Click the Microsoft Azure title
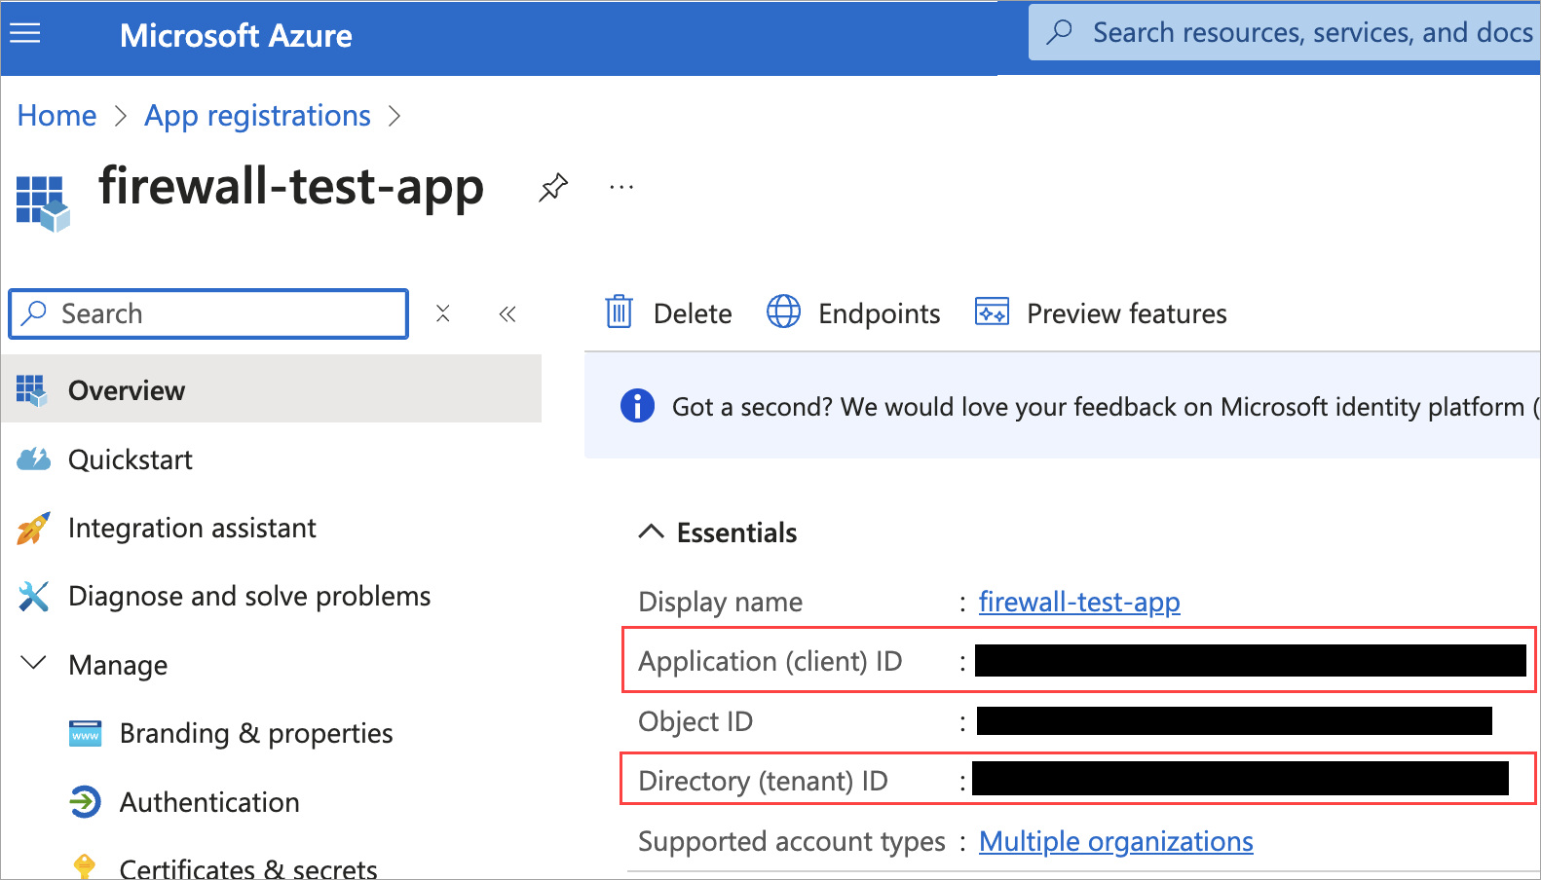Image resolution: width=1541 pixels, height=880 pixels. point(236,36)
